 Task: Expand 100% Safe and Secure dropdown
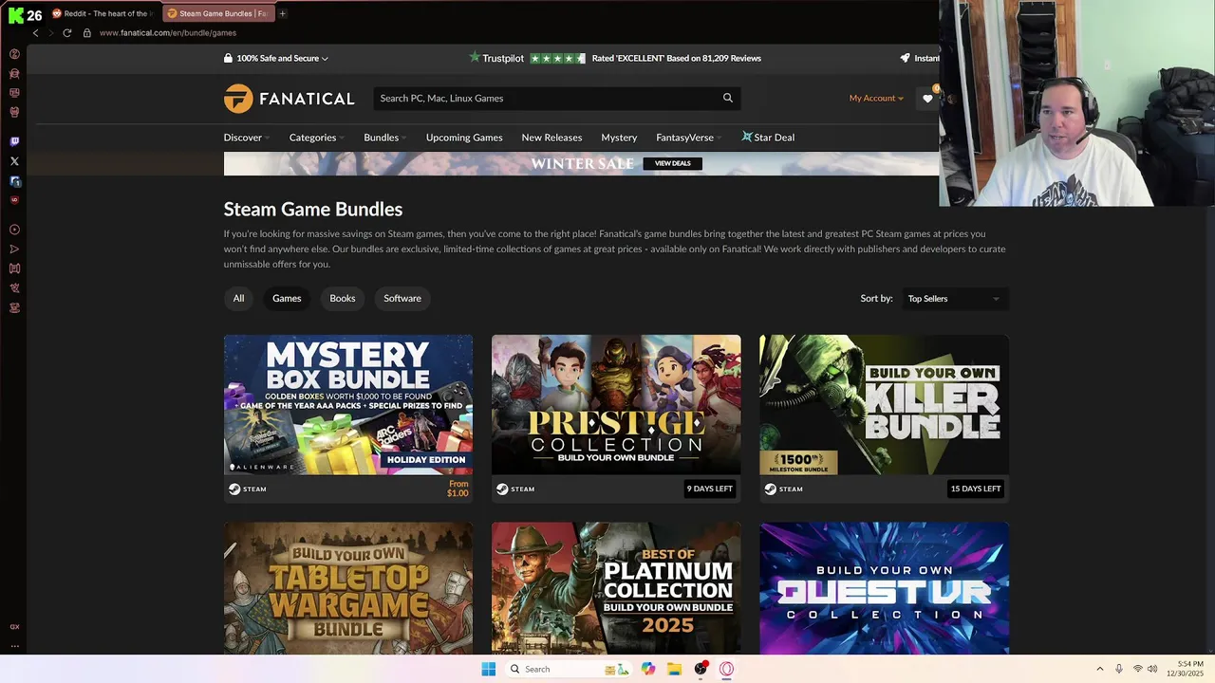coord(276,58)
